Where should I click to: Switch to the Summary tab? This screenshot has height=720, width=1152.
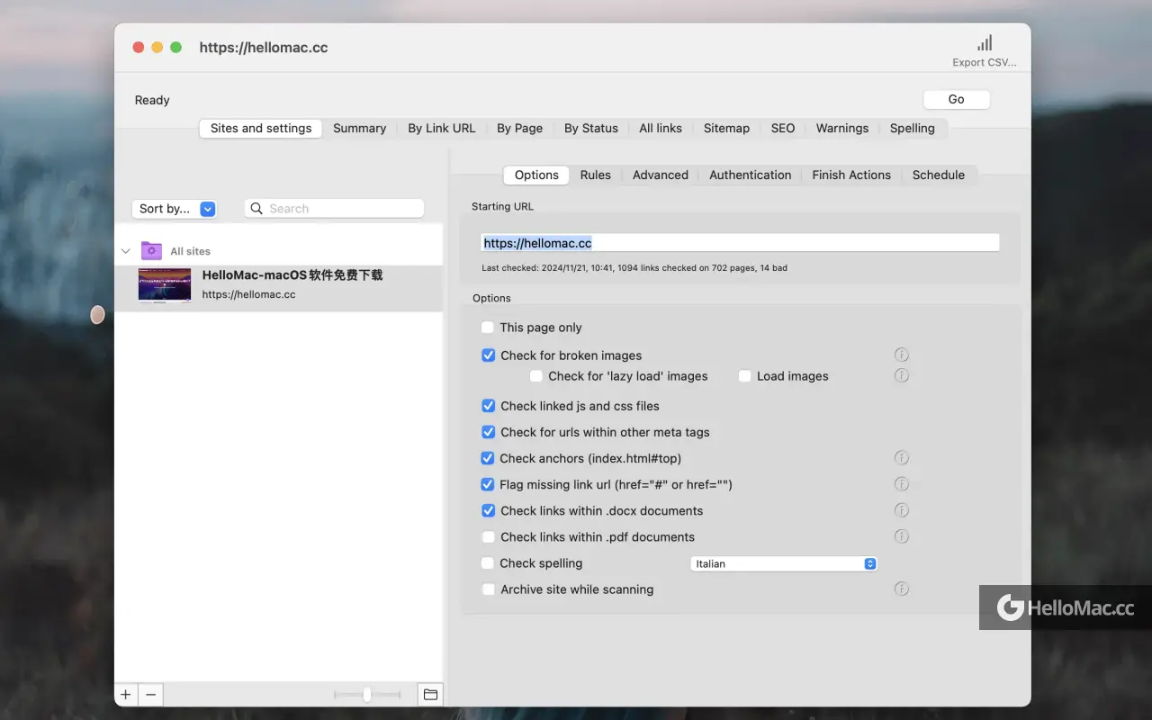click(x=359, y=129)
